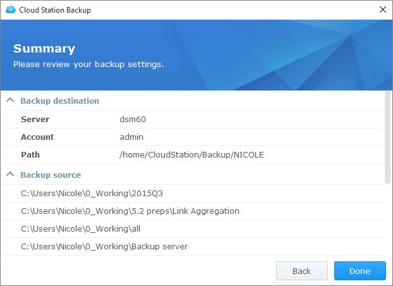Collapse the Backup destination section chevron
The height and width of the screenshot is (286, 393).
tap(10, 100)
